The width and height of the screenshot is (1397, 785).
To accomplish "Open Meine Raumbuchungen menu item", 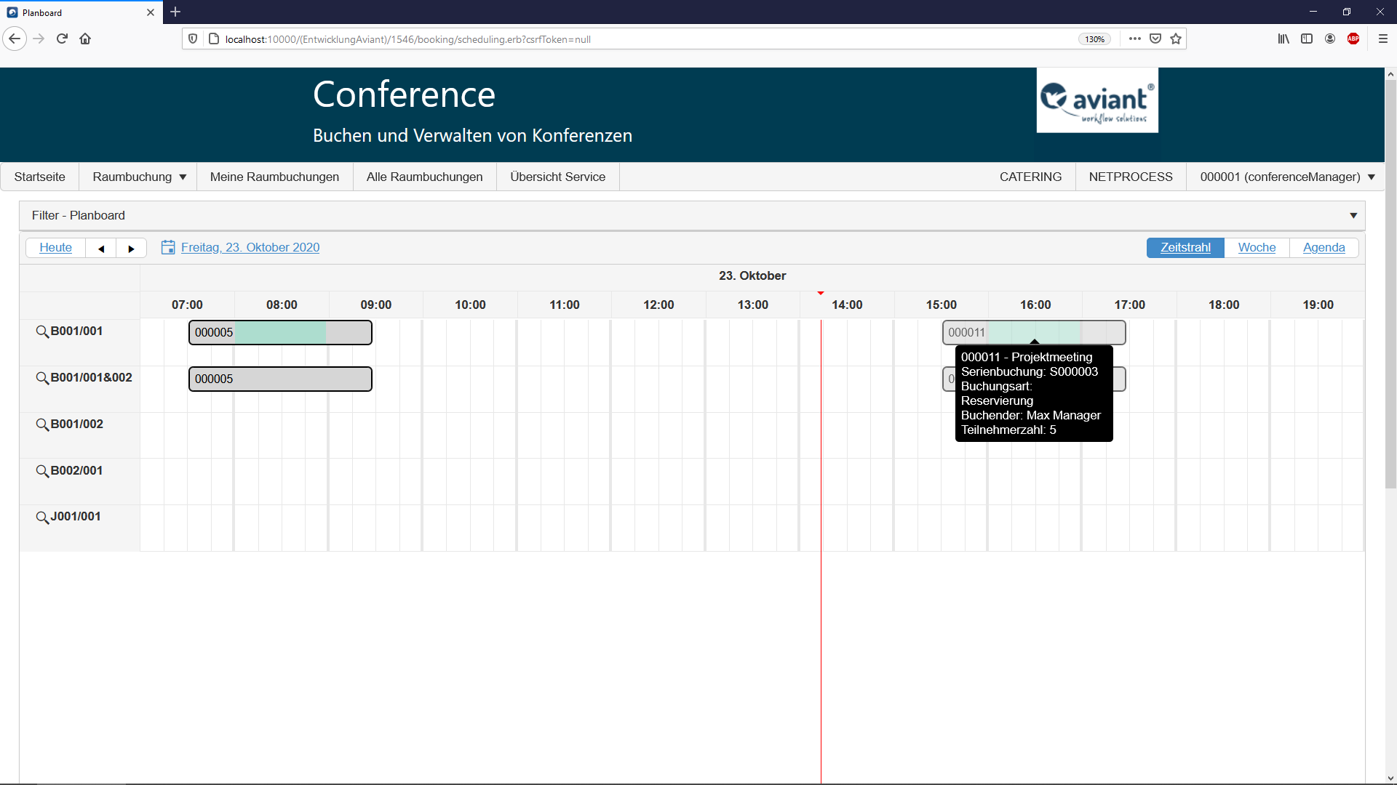I will (274, 177).
